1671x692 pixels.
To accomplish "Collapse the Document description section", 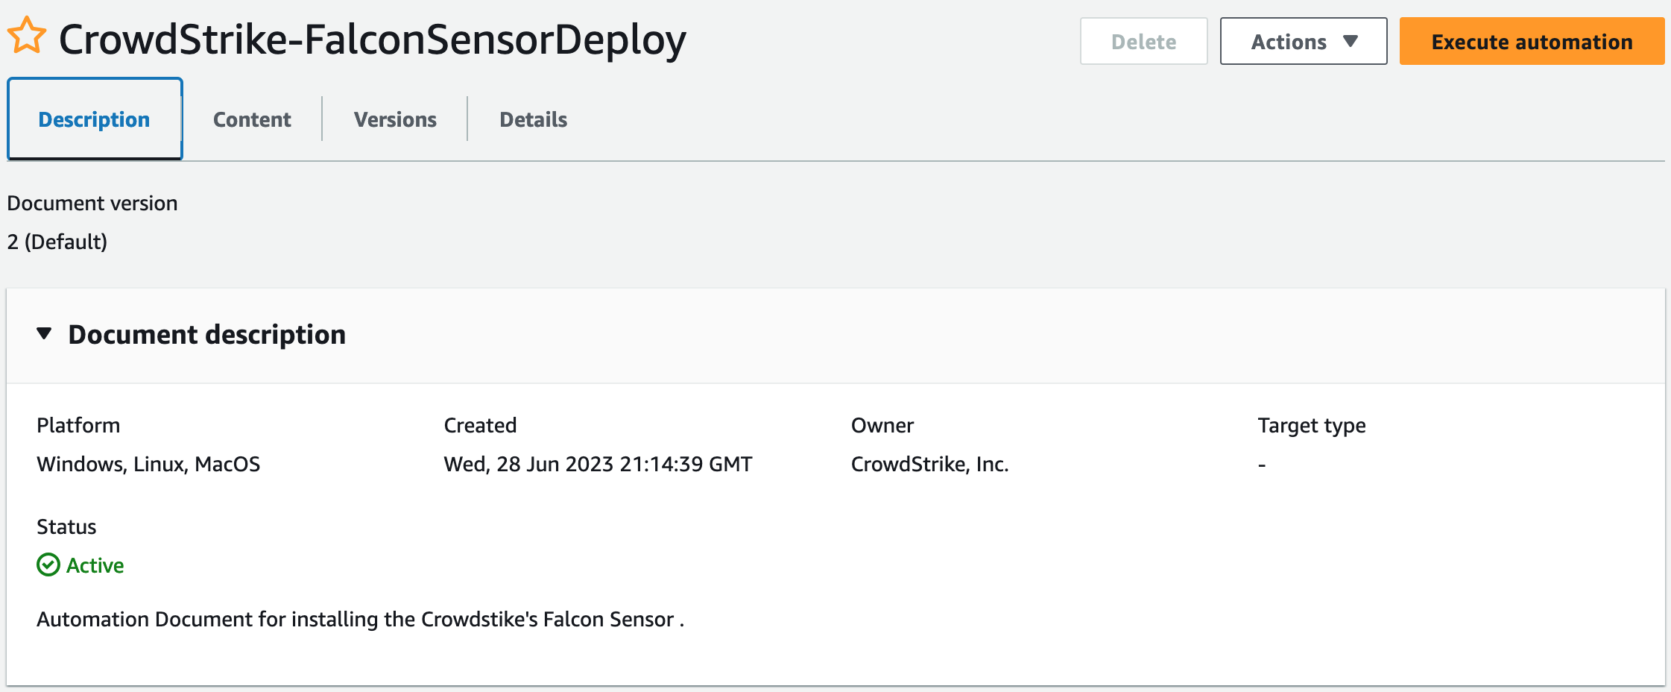I will (x=45, y=334).
